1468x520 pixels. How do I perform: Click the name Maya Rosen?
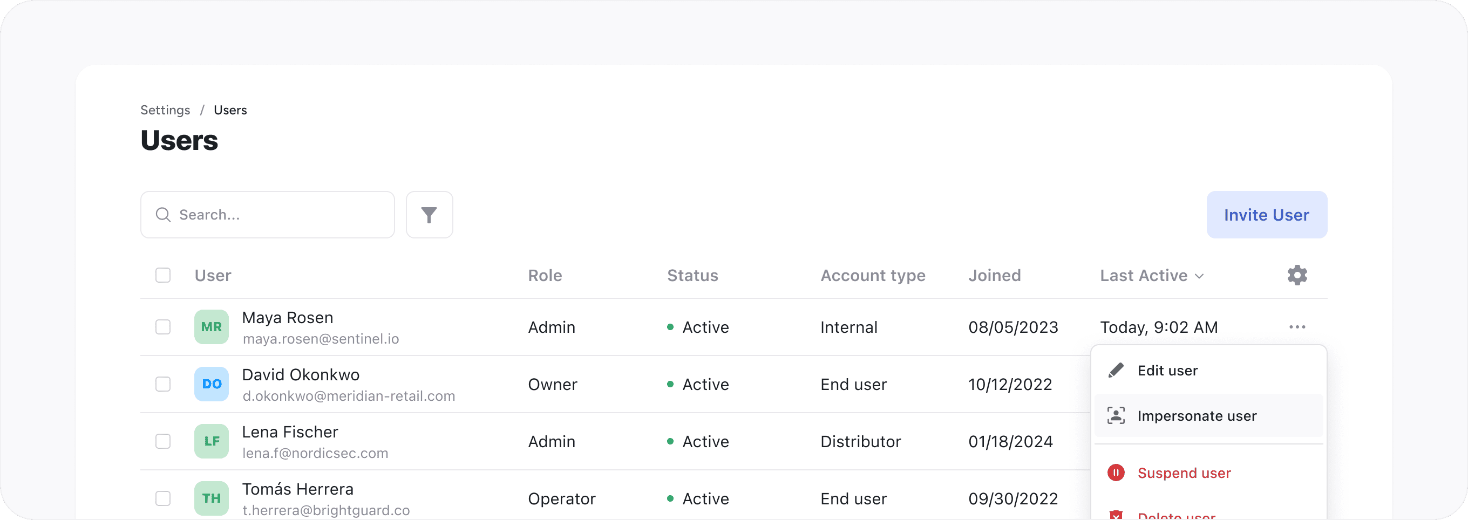pyautogui.click(x=287, y=318)
